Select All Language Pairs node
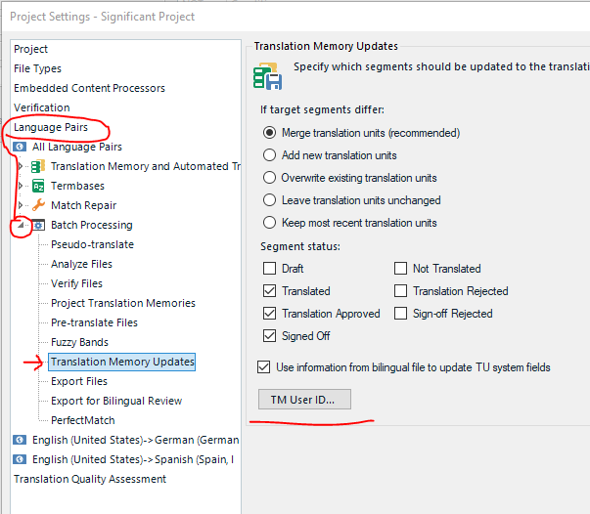 coord(77,147)
